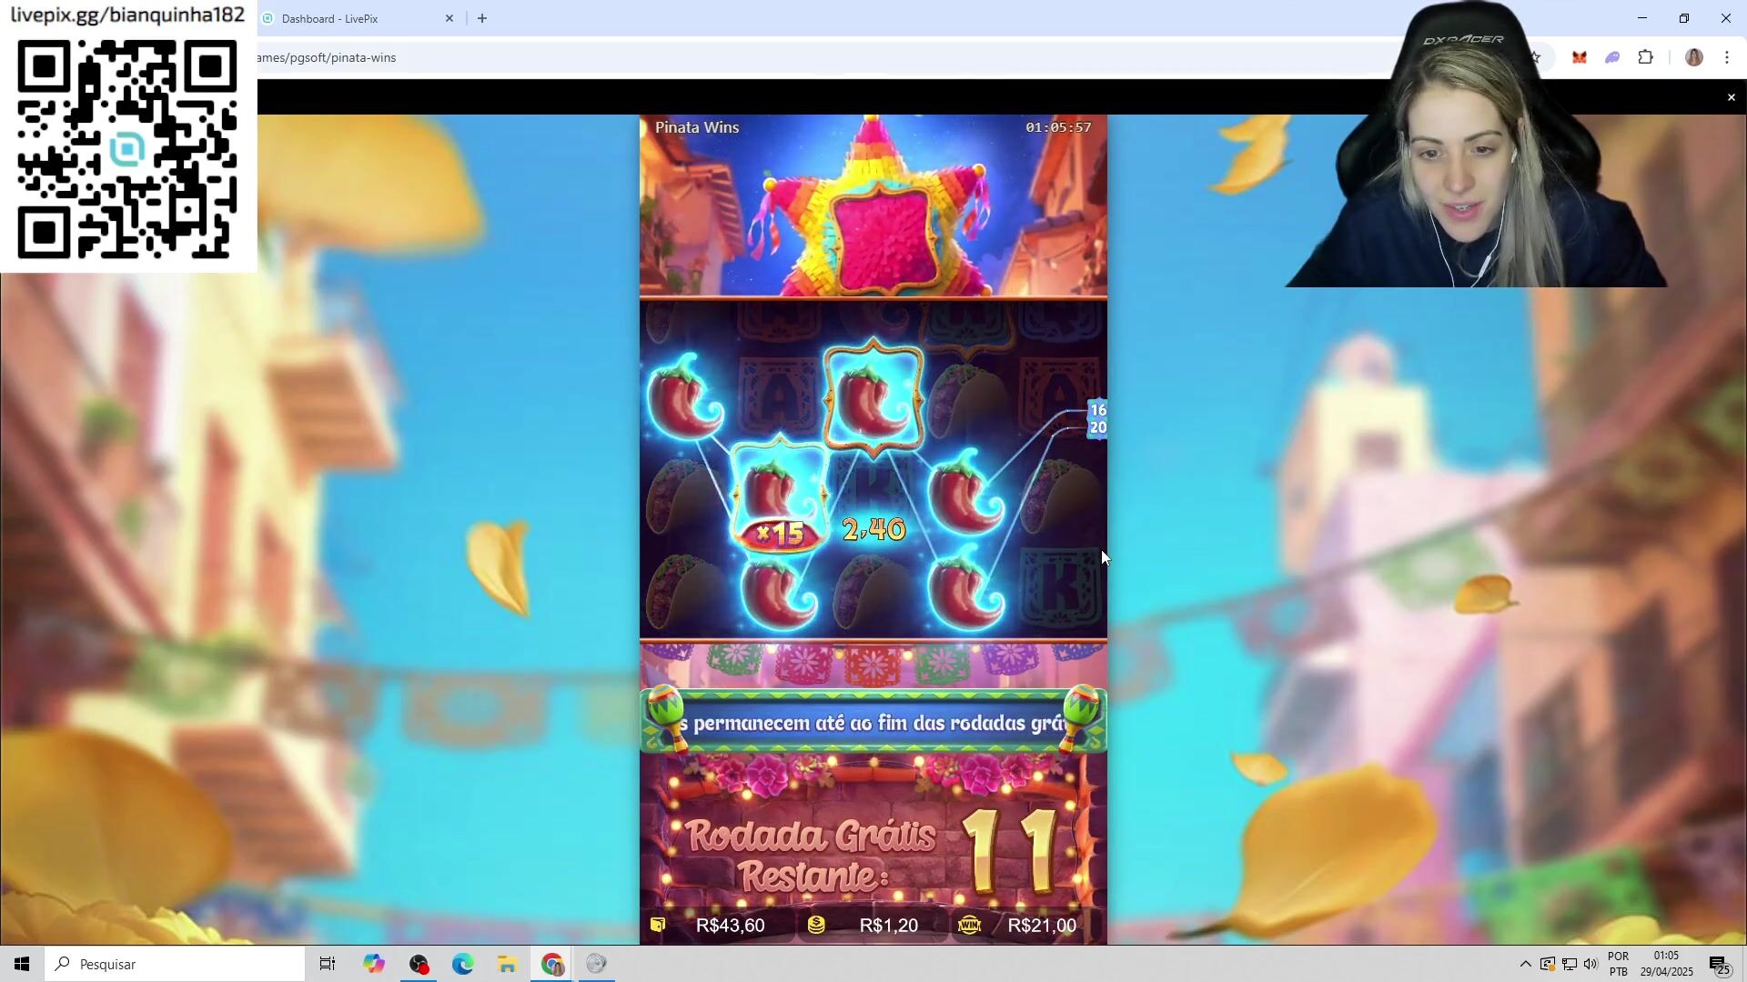Click the R$1,20 bet amount

tap(888, 926)
